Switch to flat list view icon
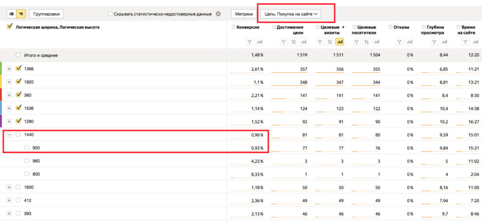This screenshot has height=224, width=482. coord(11,14)
